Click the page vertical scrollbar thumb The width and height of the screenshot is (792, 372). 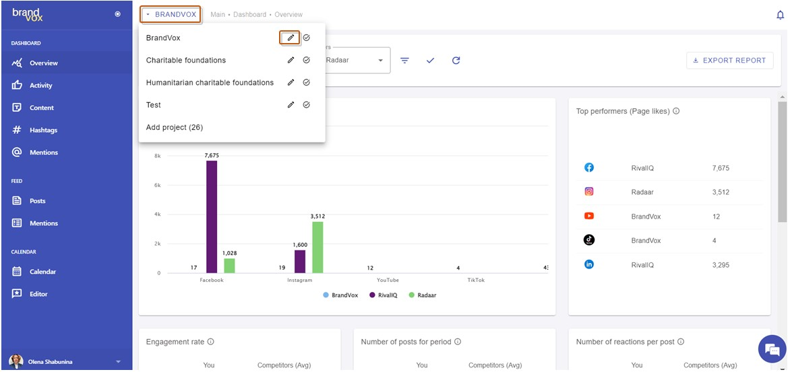click(x=783, y=161)
